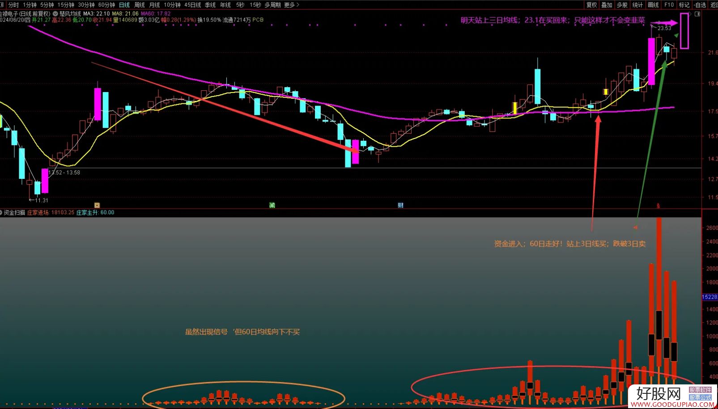Click the 叠加 overlay button
The image size is (718, 409).
pyautogui.click(x=607, y=5)
